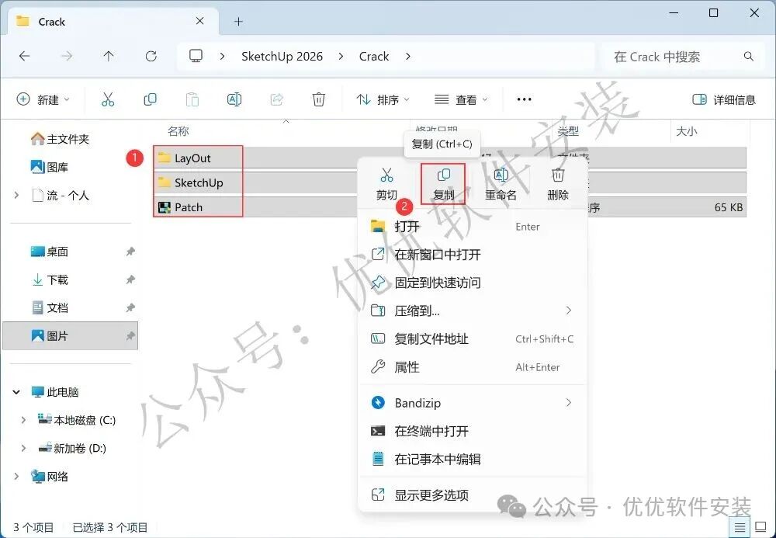Open 文档 in the sidebar
The image size is (776, 538).
click(50, 308)
